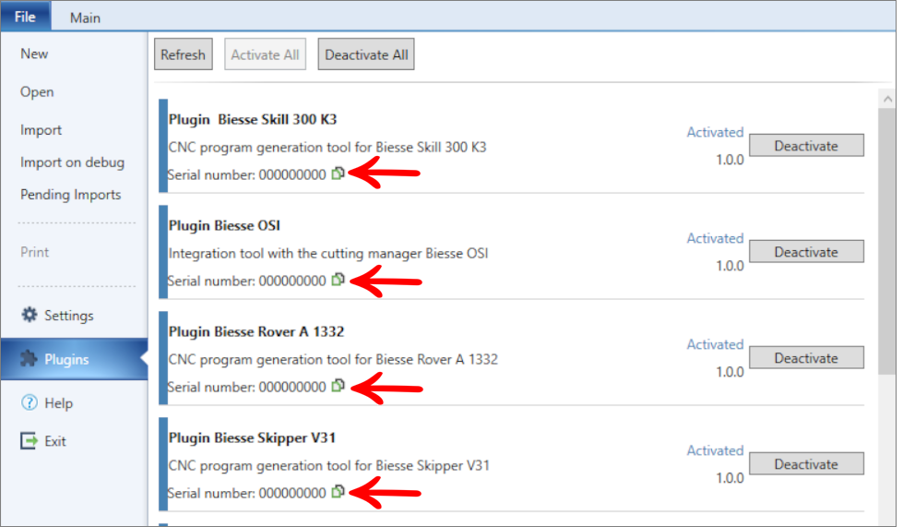Click 'CNC program generation tool for Biesse Skill 300 K3'
The height and width of the screenshot is (527, 903).
tap(327, 148)
